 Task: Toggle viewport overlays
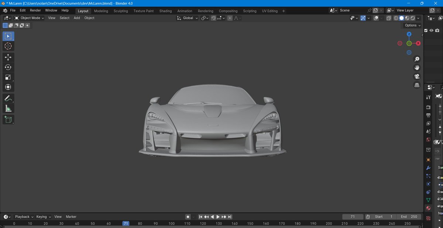375,18
